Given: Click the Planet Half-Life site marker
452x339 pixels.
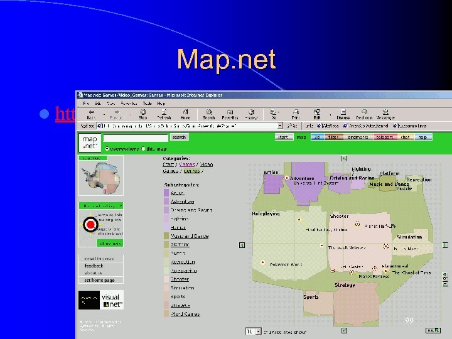Looking at the screenshot, I should click(357, 224).
